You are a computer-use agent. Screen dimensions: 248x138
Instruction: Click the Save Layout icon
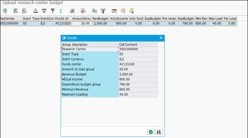(x=131, y=11)
